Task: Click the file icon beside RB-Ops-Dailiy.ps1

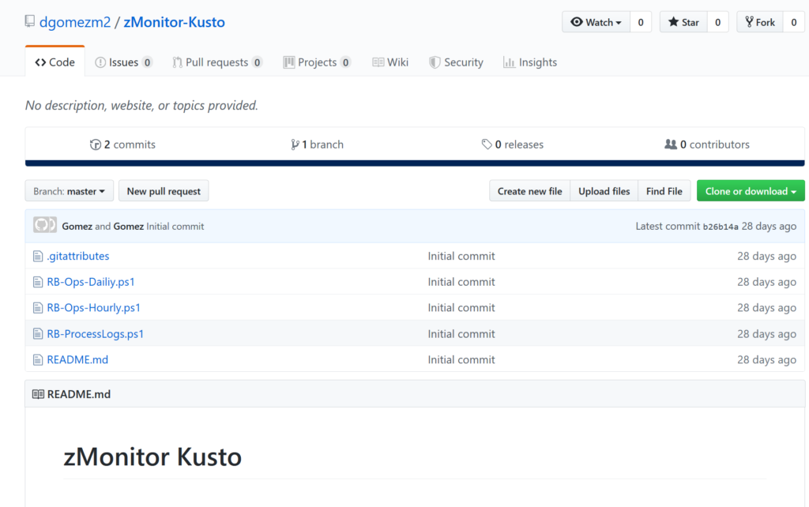Action: 38,282
